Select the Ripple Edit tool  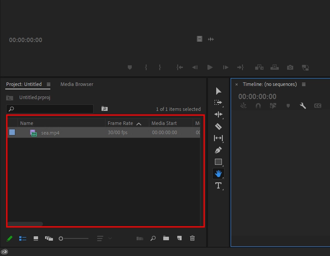coord(218,114)
